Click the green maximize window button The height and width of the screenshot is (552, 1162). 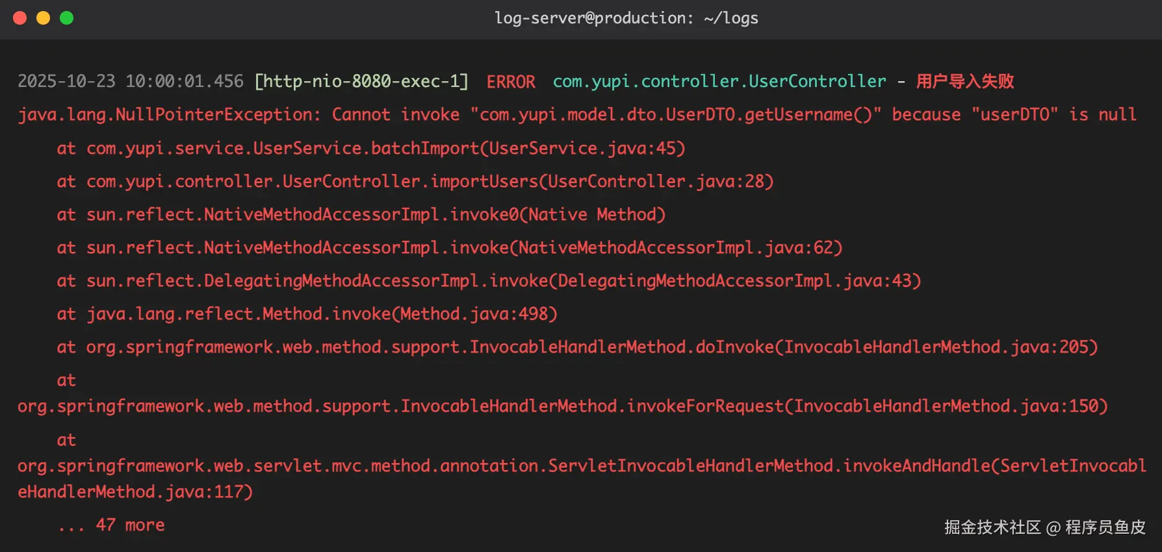[x=67, y=18]
